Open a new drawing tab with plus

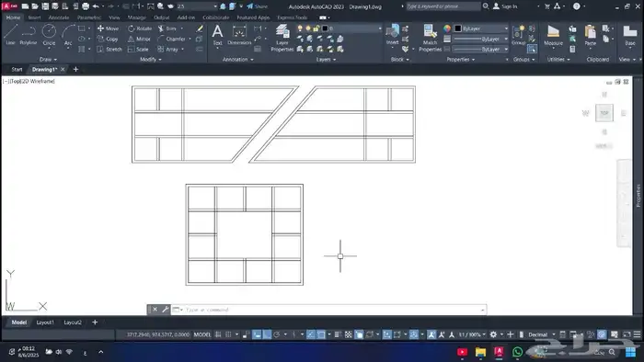(x=75, y=69)
